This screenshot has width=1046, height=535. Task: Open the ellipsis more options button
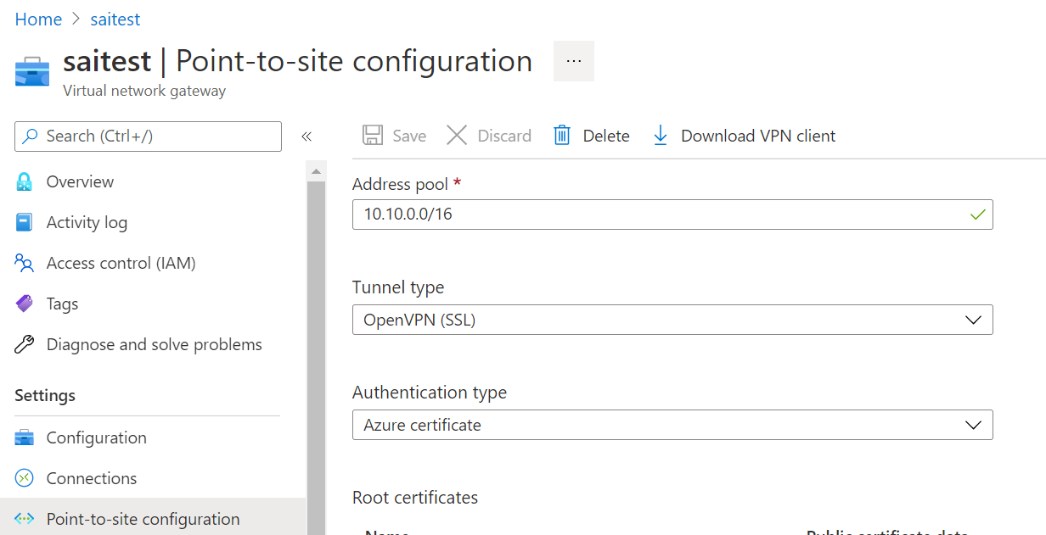click(574, 61)
